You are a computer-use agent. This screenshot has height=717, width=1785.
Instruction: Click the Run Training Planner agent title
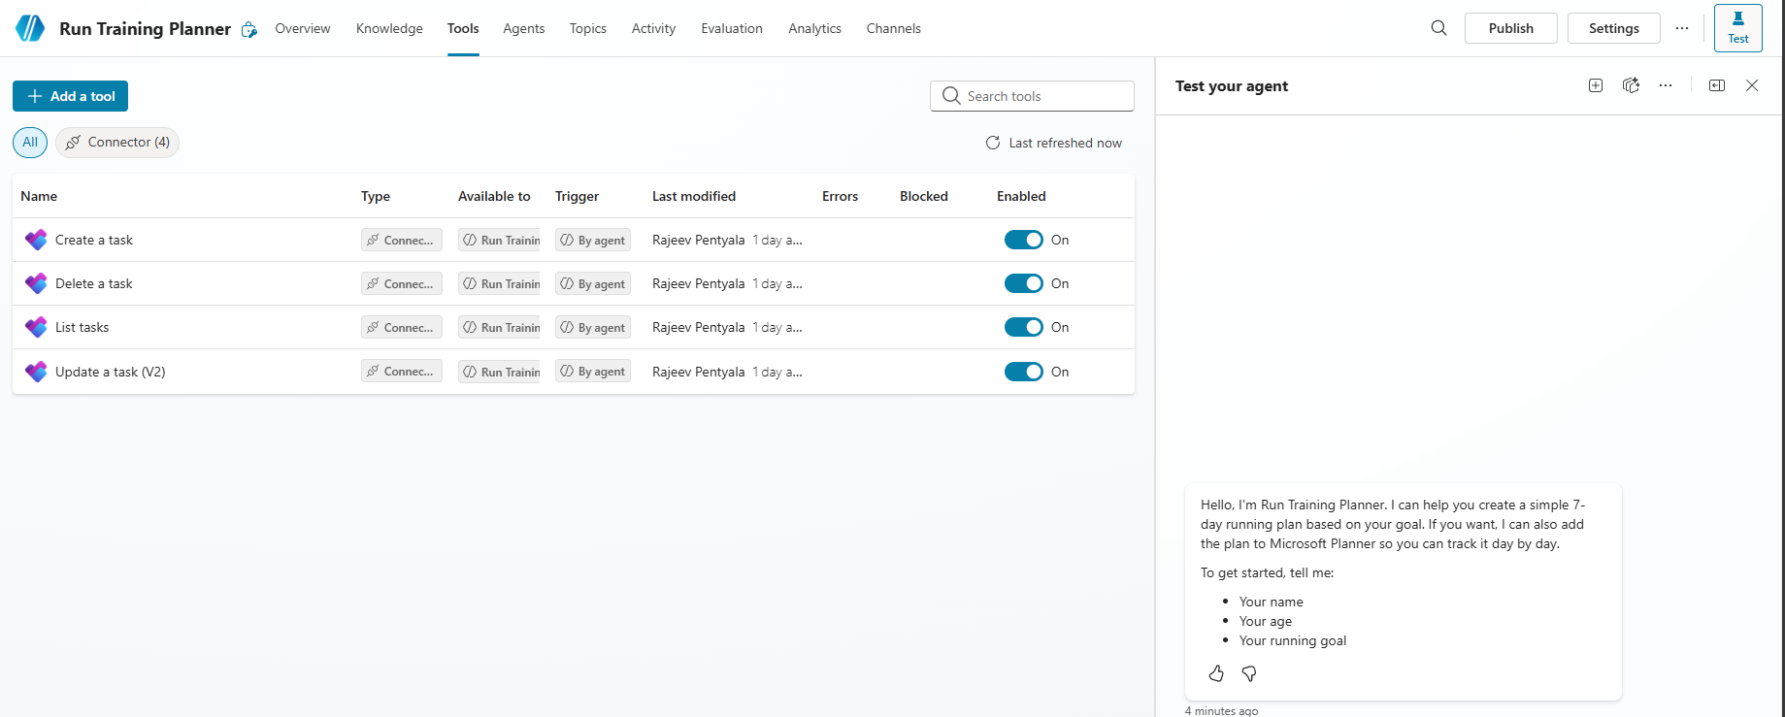(x=146, y=28)
